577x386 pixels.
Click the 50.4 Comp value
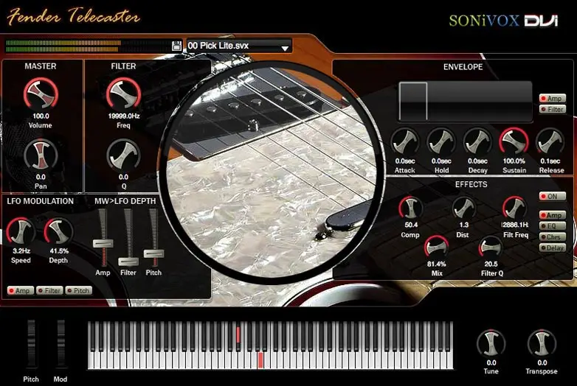411,225
